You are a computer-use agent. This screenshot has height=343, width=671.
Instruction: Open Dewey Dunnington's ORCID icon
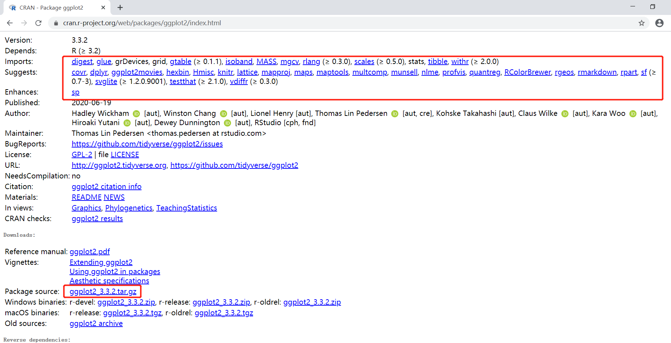(227, 123)
